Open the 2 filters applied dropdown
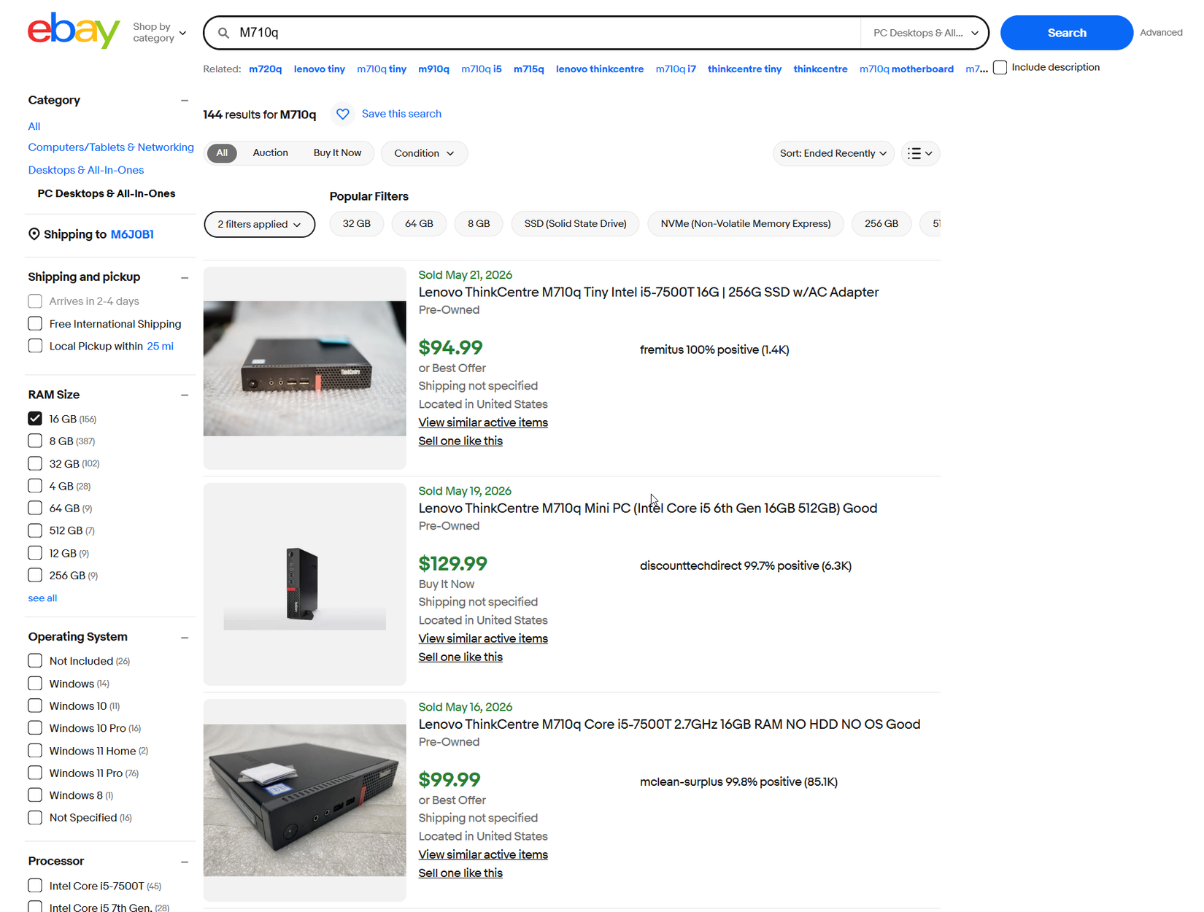The image size is (1204, 912). click(260, 224)
